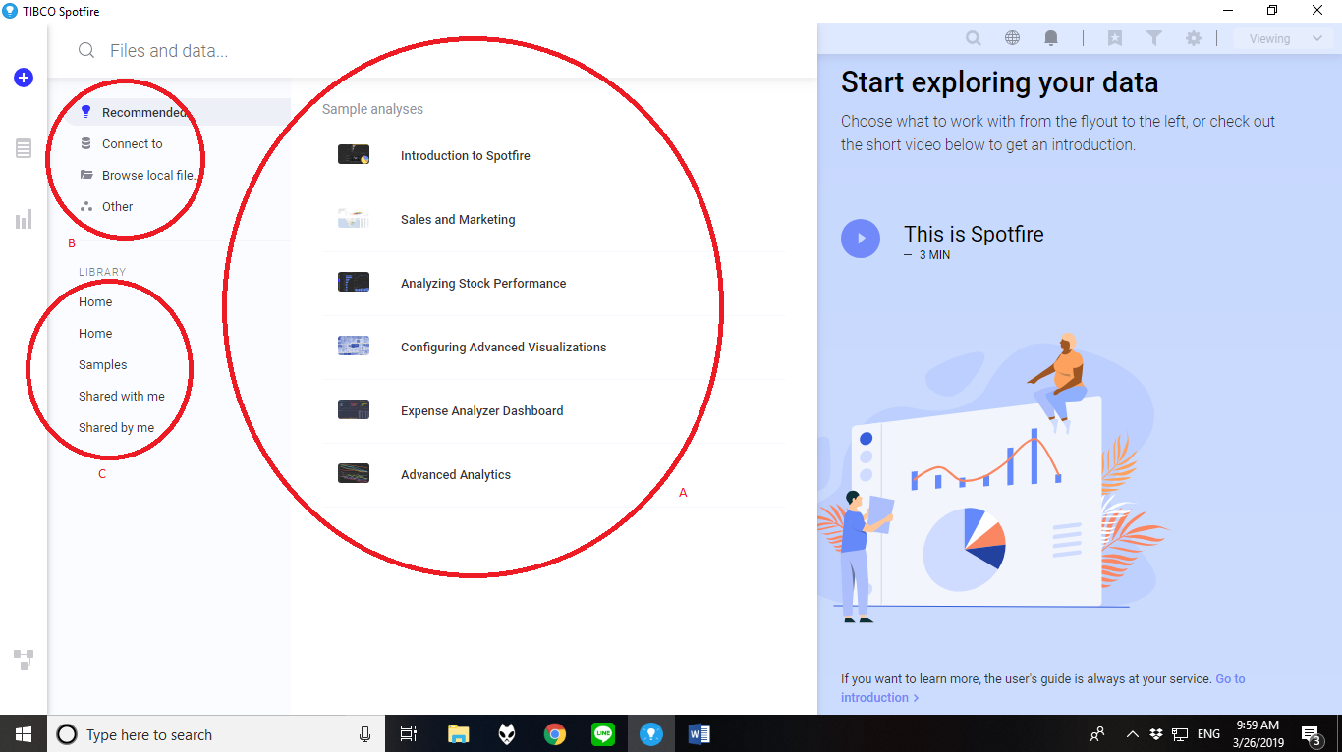Click the ENG language indicator
The height and width of the screenshot is (752, 1342).
click(1208, 734)
